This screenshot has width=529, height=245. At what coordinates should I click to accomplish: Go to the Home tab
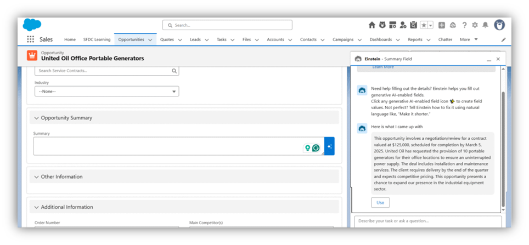click(70, 39)
